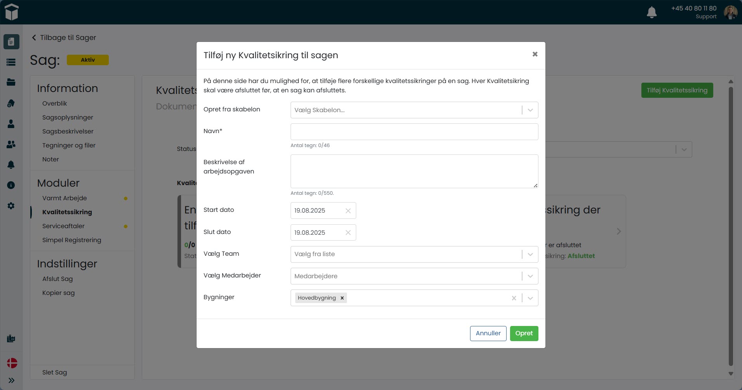
Task: Click the Navn text input field
Action: click(414, 132)
